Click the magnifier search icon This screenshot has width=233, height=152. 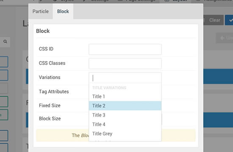tap(5, 42)
